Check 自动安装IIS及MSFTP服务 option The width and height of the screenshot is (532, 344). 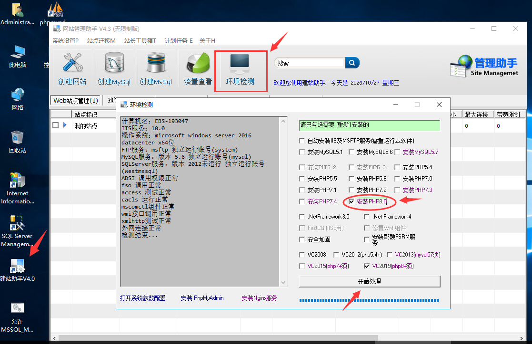tap(302, 141)
